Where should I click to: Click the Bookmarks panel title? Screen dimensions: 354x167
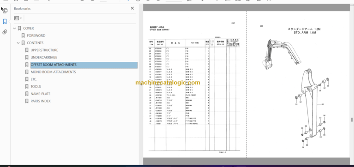pyautogui.click(x=22, y=8)
